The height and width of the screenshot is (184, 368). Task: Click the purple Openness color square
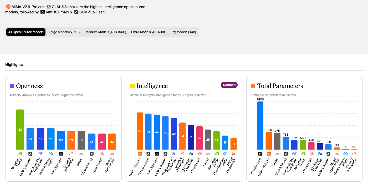[x=12, y=86]
